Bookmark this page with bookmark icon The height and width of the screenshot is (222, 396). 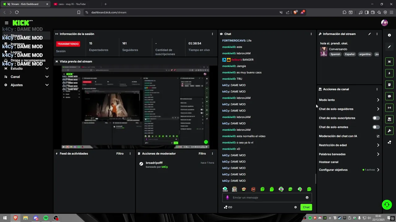[79, 12]
